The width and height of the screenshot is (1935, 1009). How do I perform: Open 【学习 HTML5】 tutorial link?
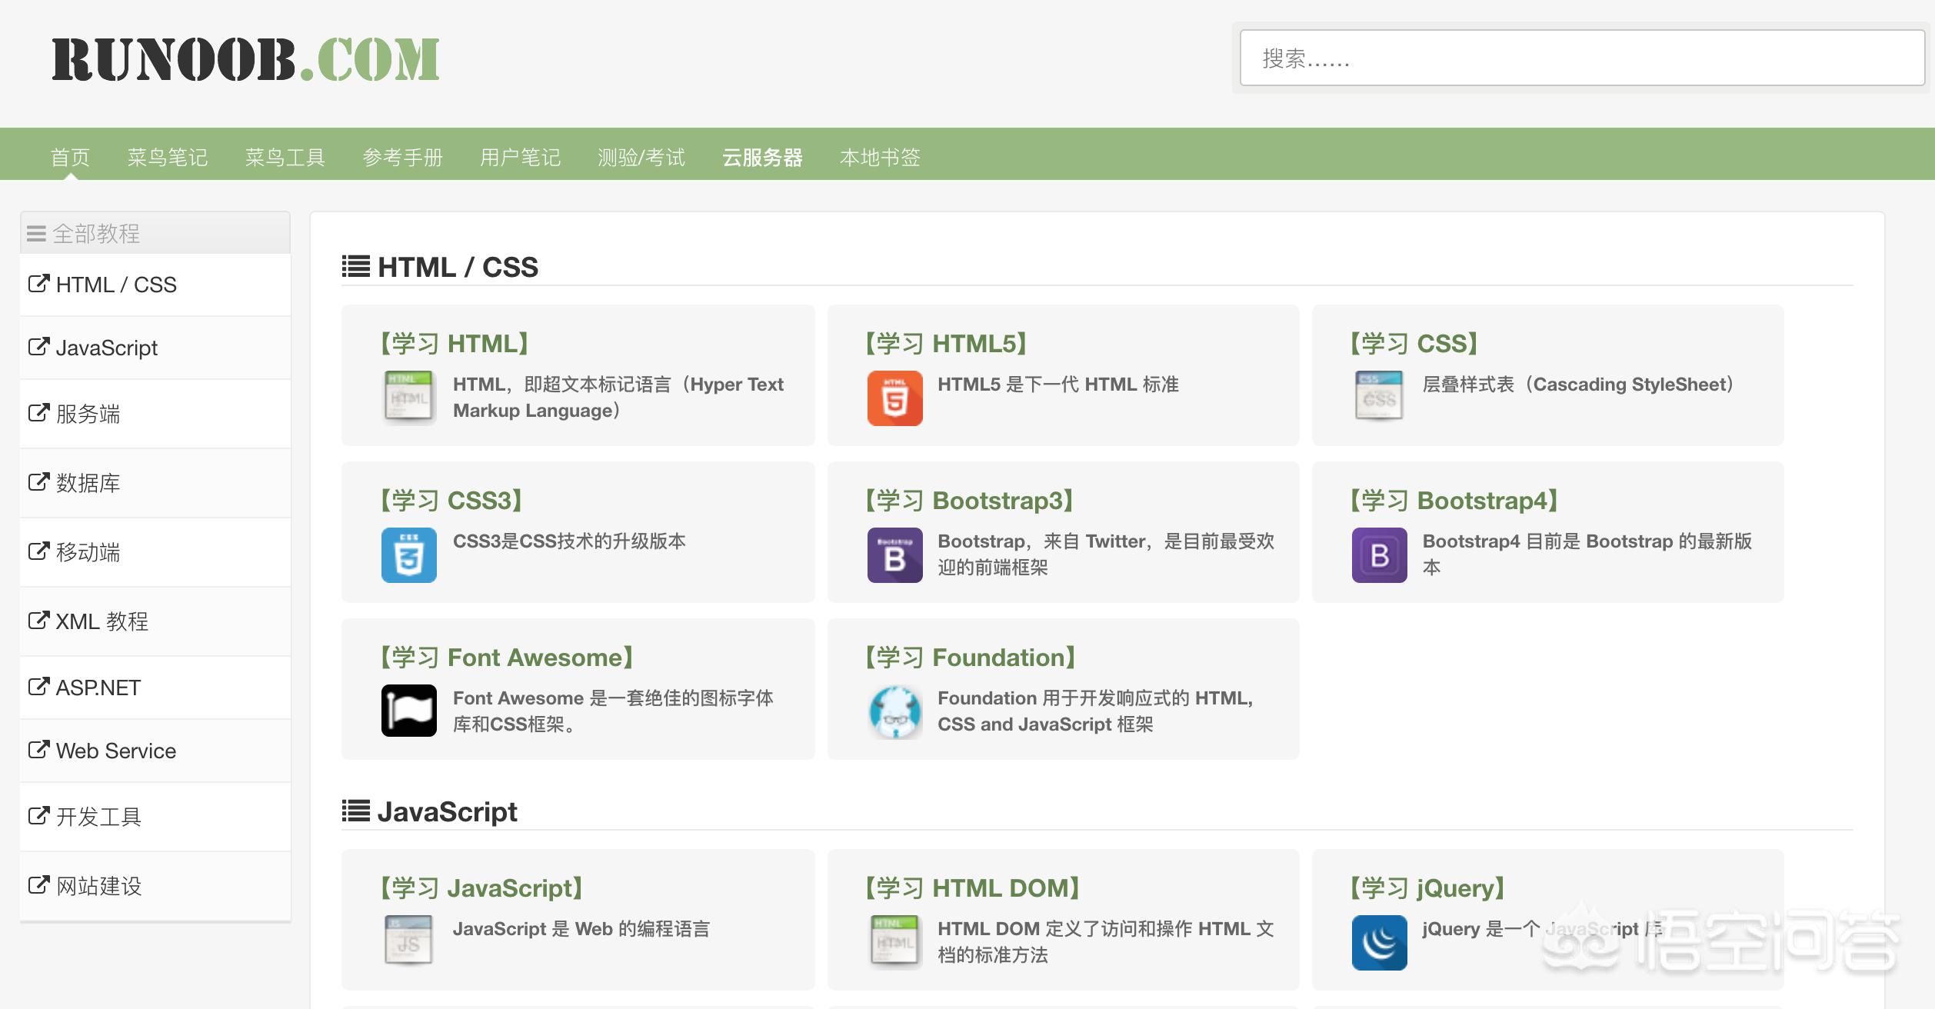946,344
